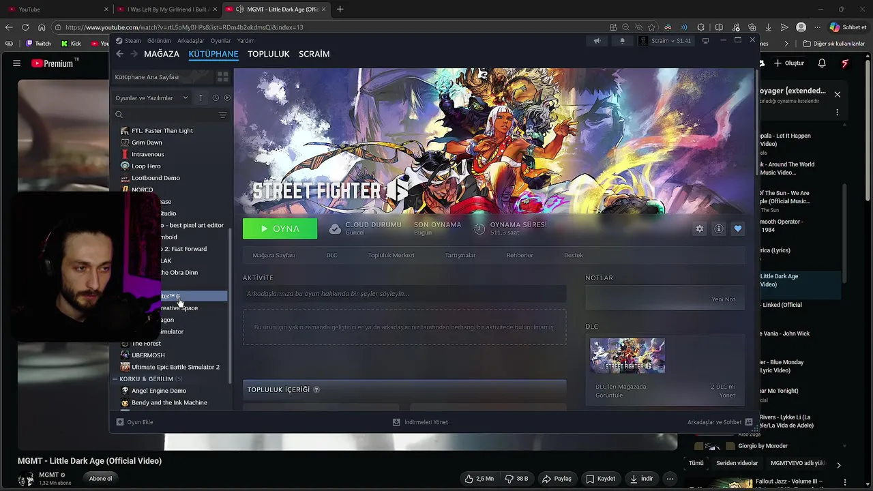
Task: Open the playlist three-dot options menu
Action: pos(838,112)
